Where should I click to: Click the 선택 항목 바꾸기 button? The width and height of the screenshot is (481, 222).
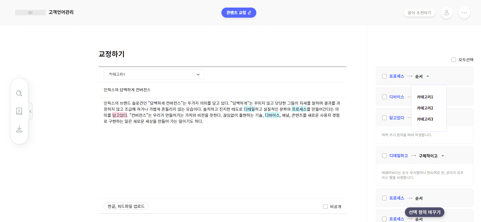click(425, 212)
